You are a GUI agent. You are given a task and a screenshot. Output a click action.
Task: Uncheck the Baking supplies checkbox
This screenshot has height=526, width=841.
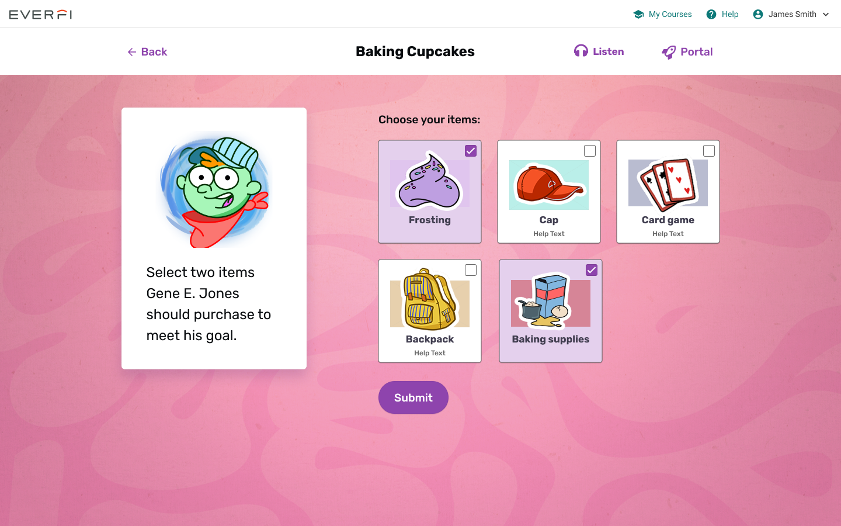click(x=592, y=270)
